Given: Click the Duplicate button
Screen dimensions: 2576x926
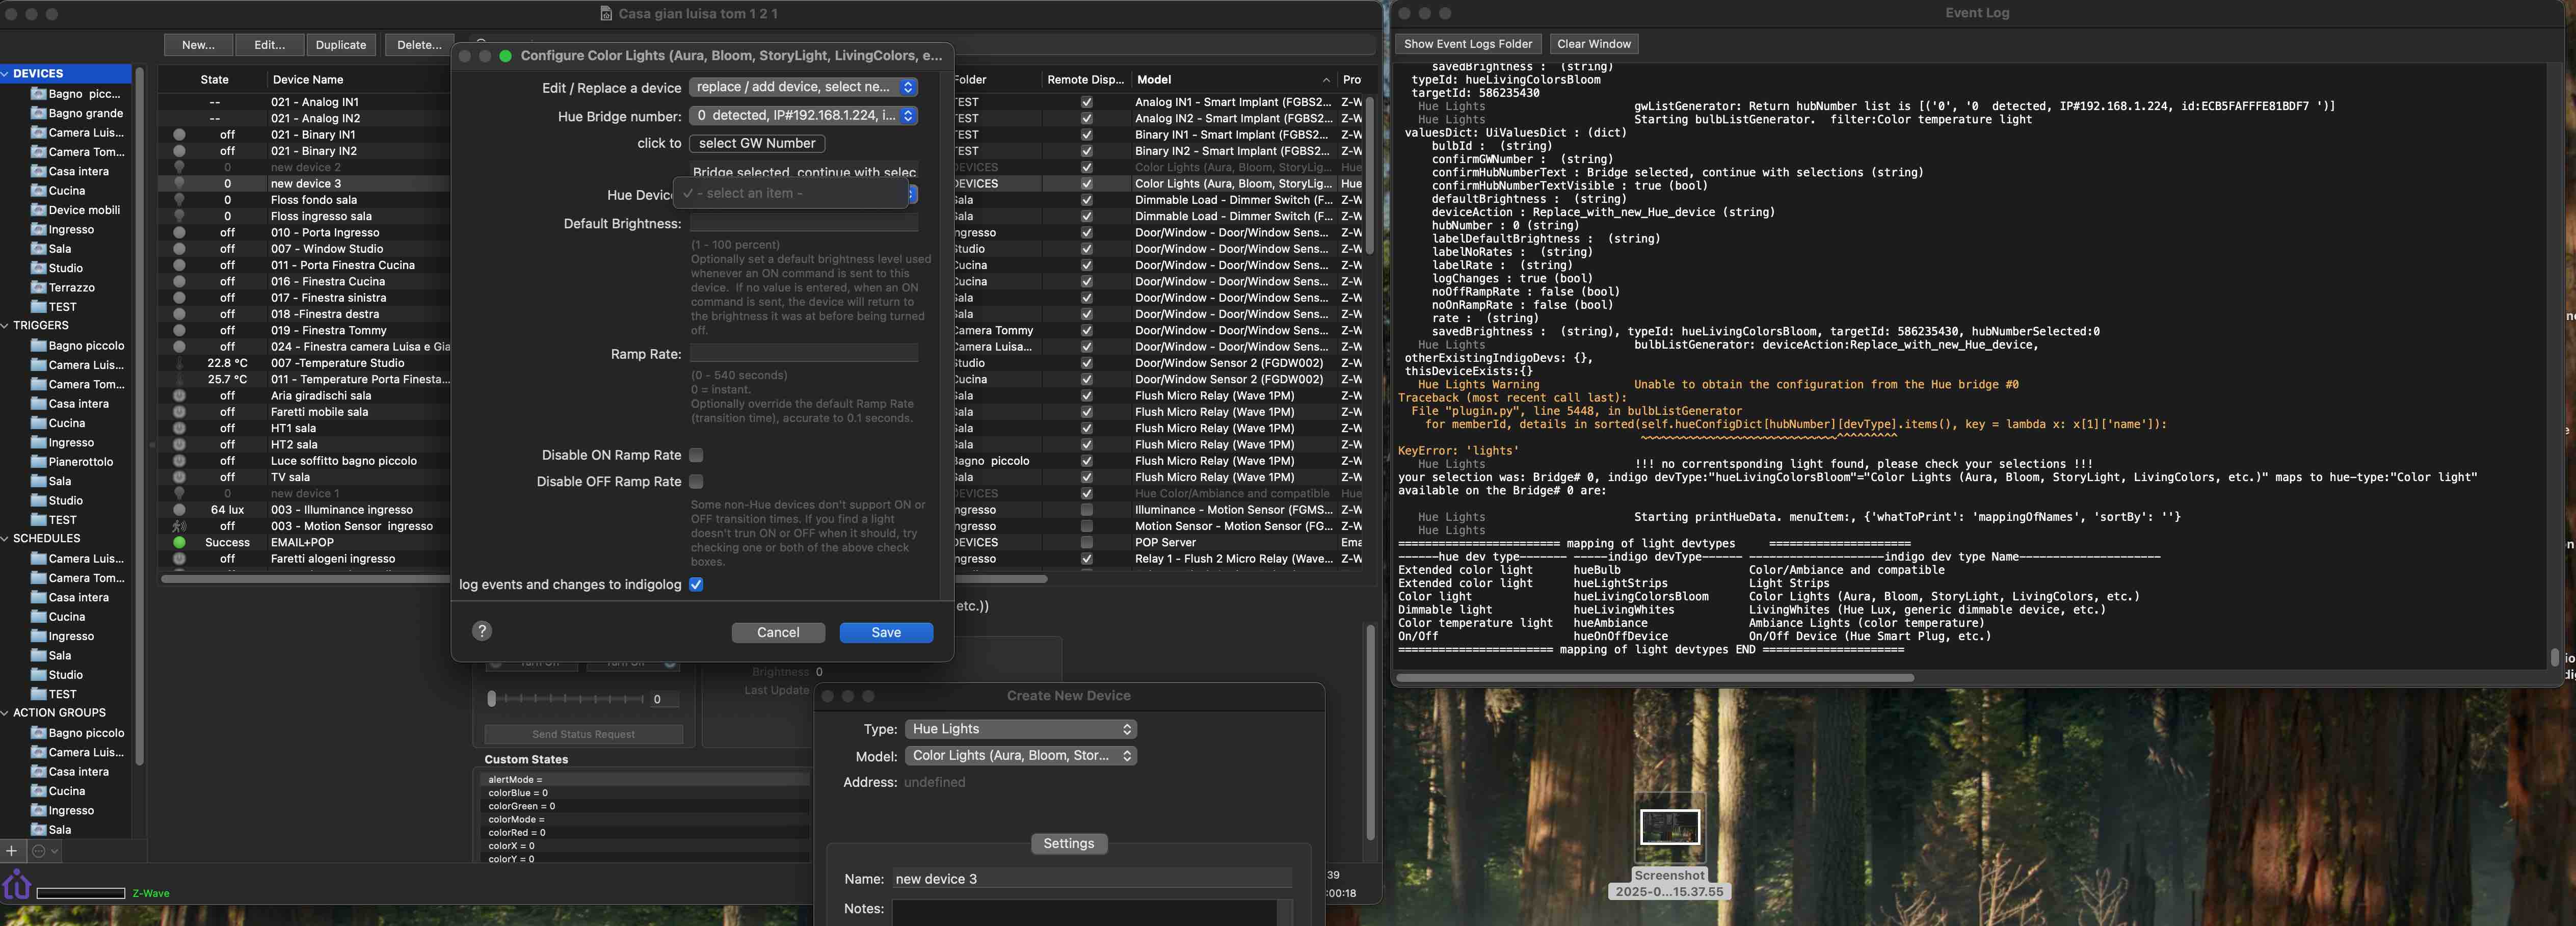Looking at the screenshot, I should pyautogui.click(x=341, y=45).
